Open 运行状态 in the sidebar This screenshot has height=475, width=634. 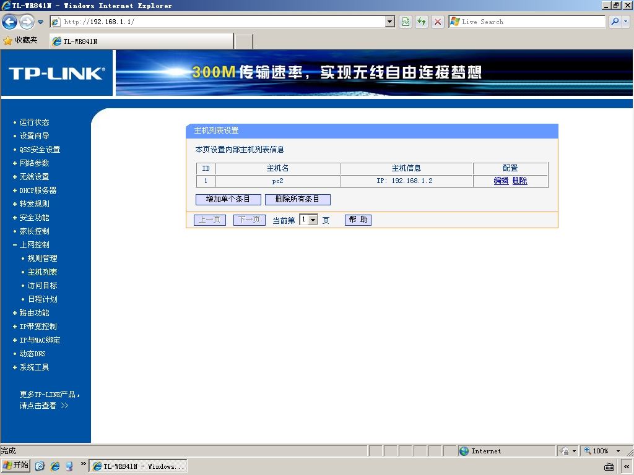point(34,122)
